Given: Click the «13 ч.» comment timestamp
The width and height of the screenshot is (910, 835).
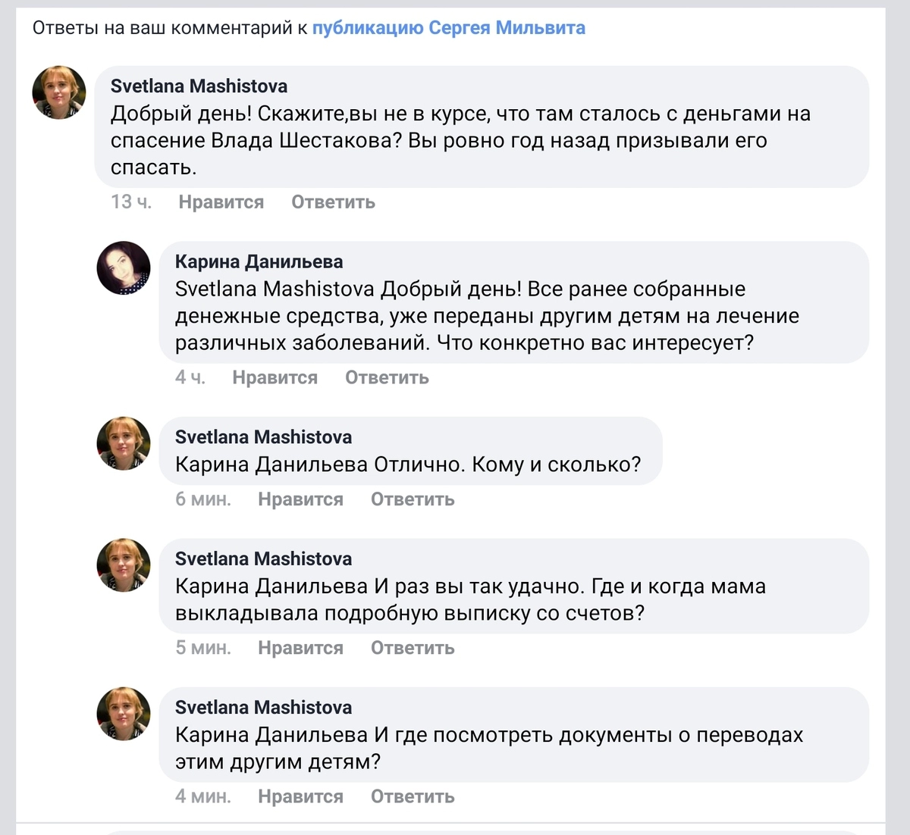Looking at the screenshot, I should [x=131, y=202].
